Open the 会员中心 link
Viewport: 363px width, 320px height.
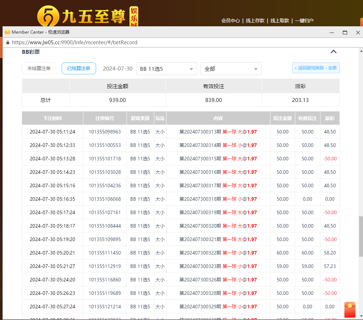pyautogui.click(x=230, y=21)
